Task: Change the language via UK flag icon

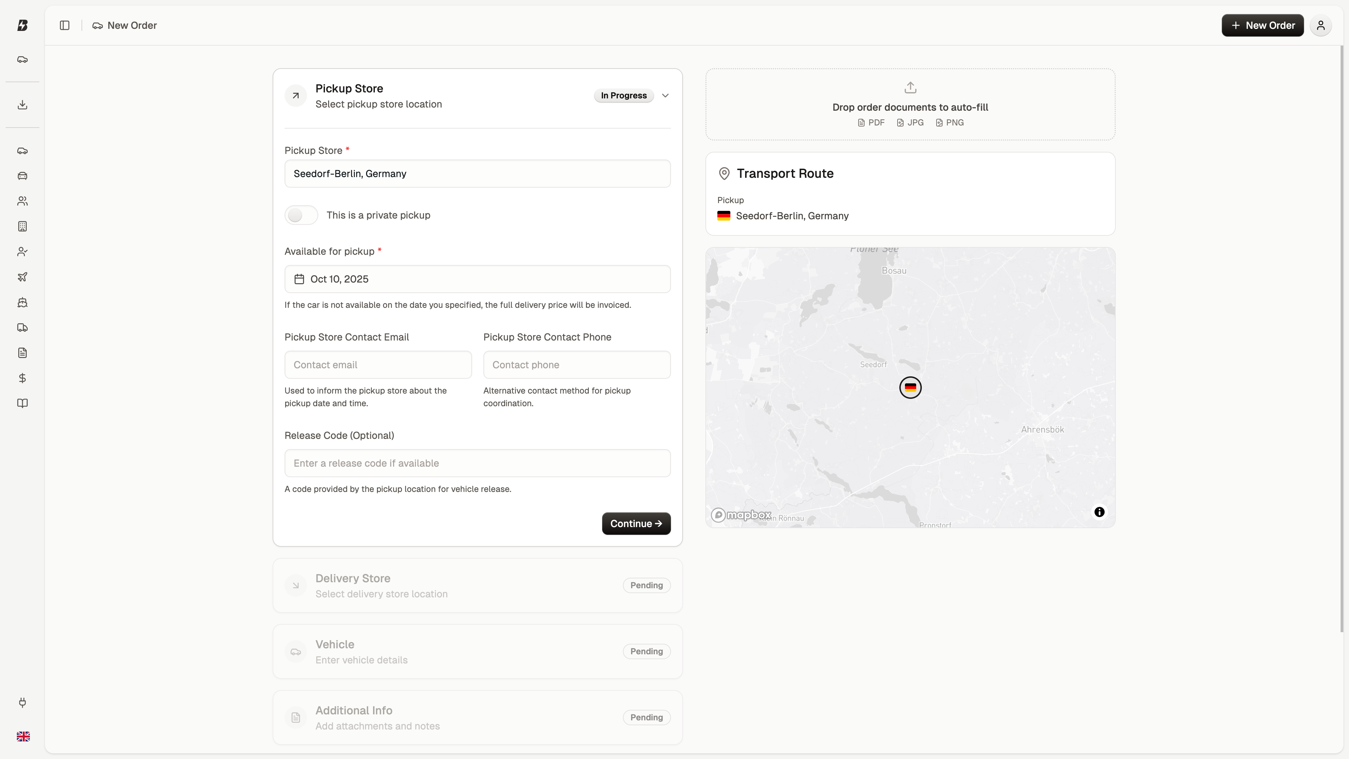Action: tap(22, 736)
